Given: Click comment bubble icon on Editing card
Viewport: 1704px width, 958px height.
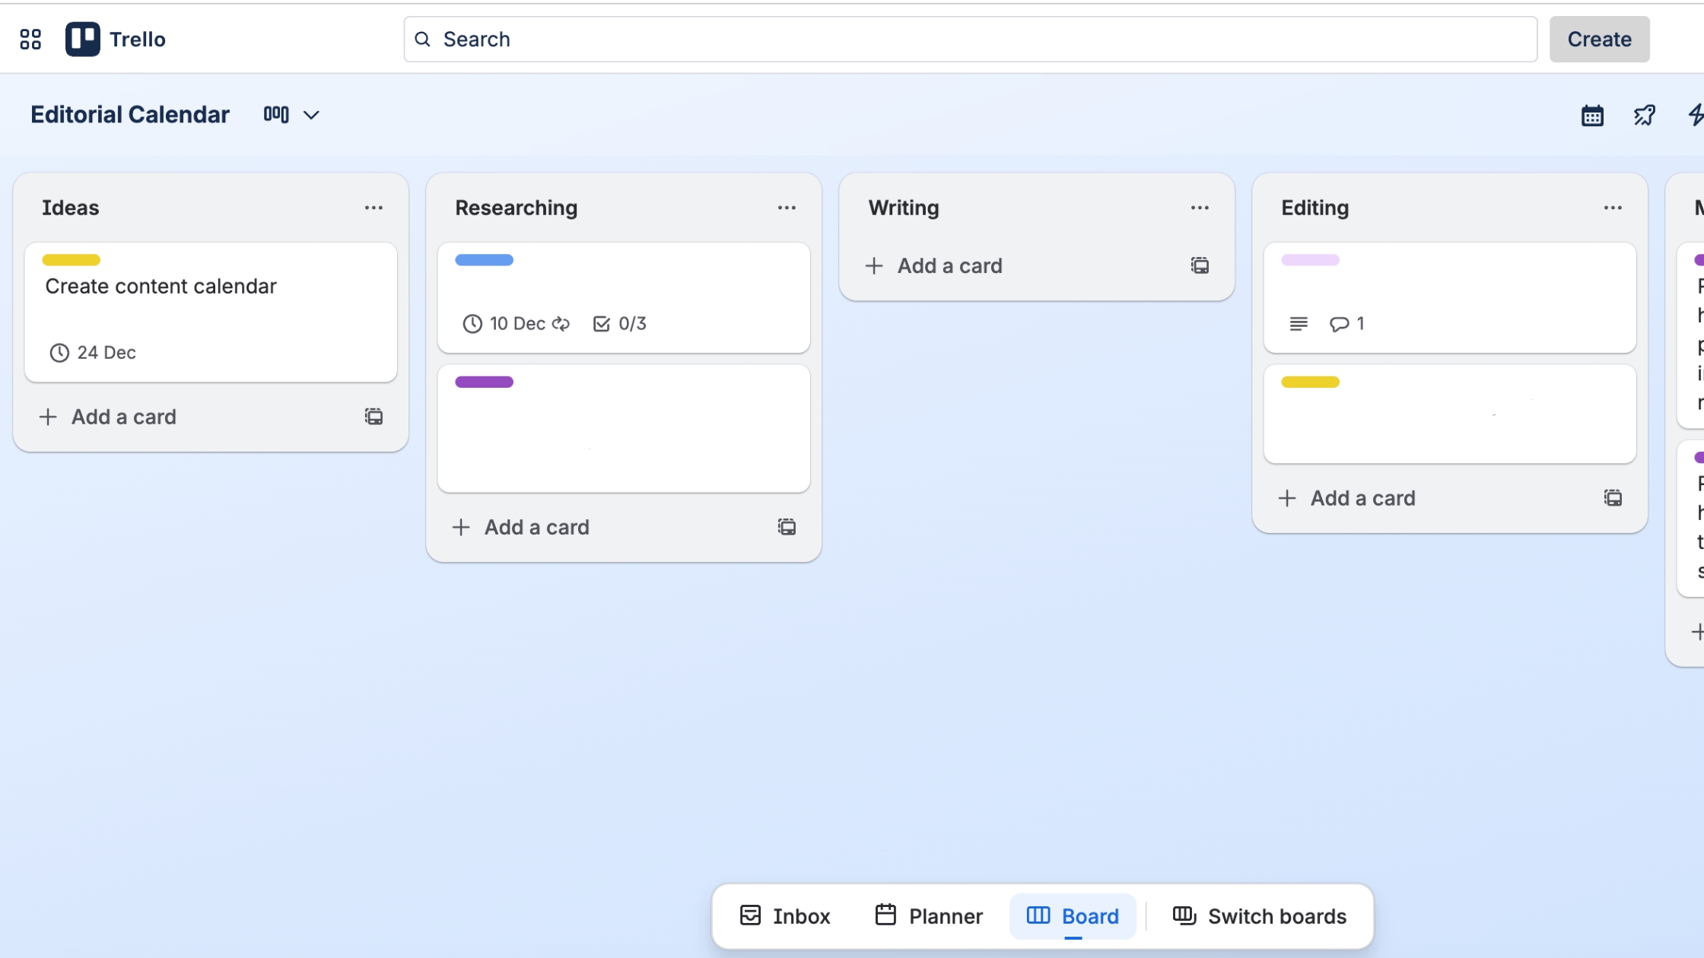Looking at the screenshot, I should [1339, 324].
